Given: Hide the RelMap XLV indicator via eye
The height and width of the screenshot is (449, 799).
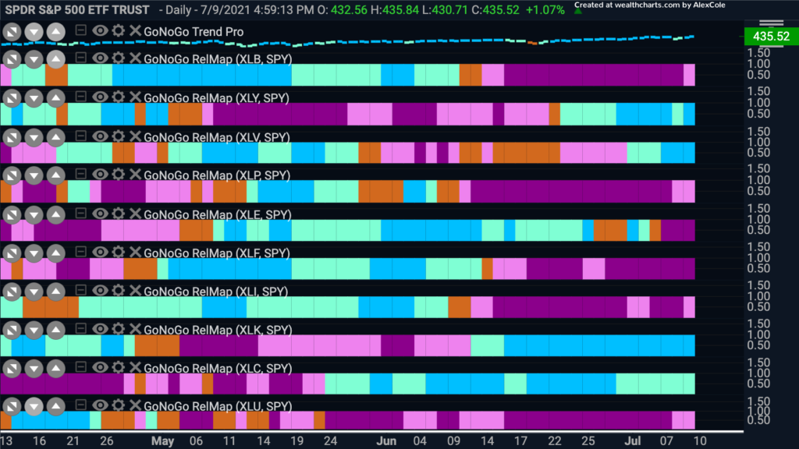Looking at the screenshot, I should (x=100, y=136).
